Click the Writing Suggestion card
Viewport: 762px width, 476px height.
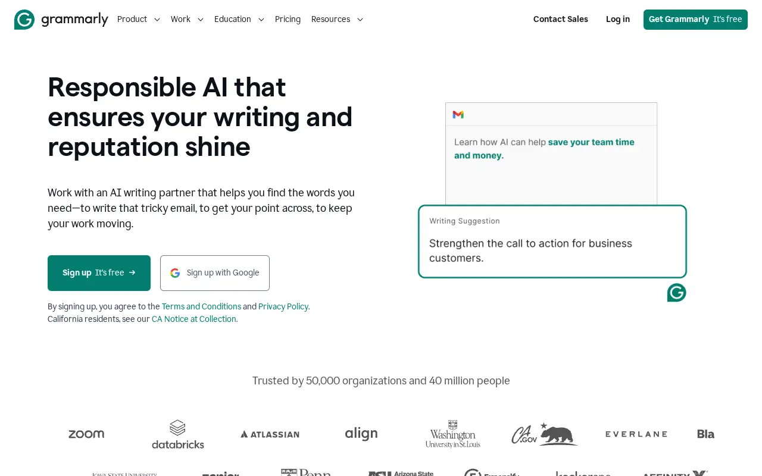click(552, 242)
